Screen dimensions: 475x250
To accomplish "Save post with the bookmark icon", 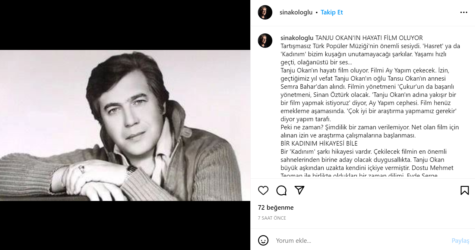I will coord(464,190).
